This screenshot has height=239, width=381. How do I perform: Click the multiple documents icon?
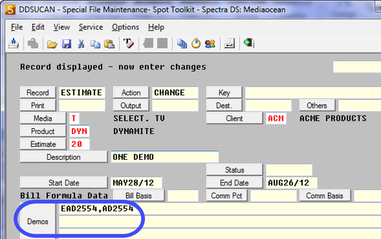point(182,44)
